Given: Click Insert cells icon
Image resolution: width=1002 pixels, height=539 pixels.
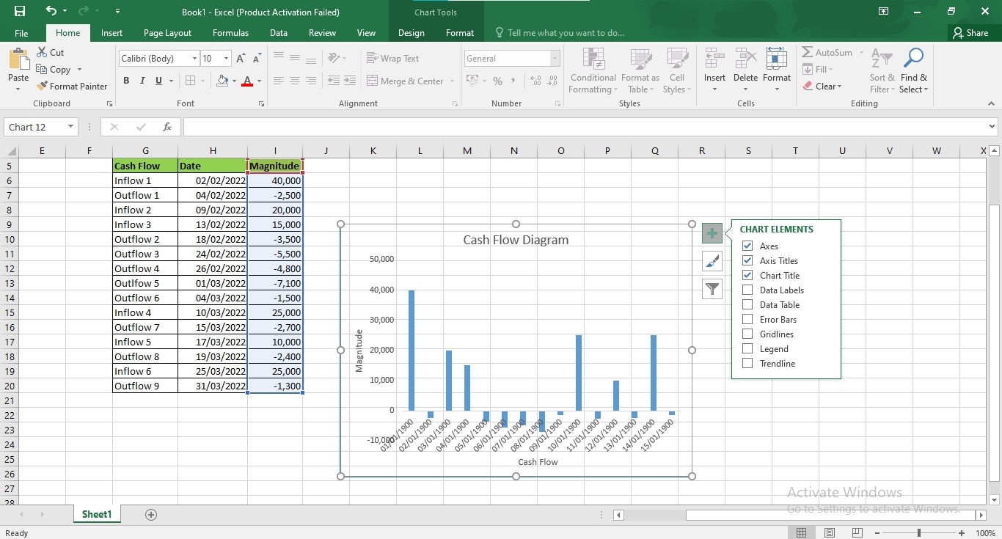Looking at the screenshot, I should tap(714, 59).
